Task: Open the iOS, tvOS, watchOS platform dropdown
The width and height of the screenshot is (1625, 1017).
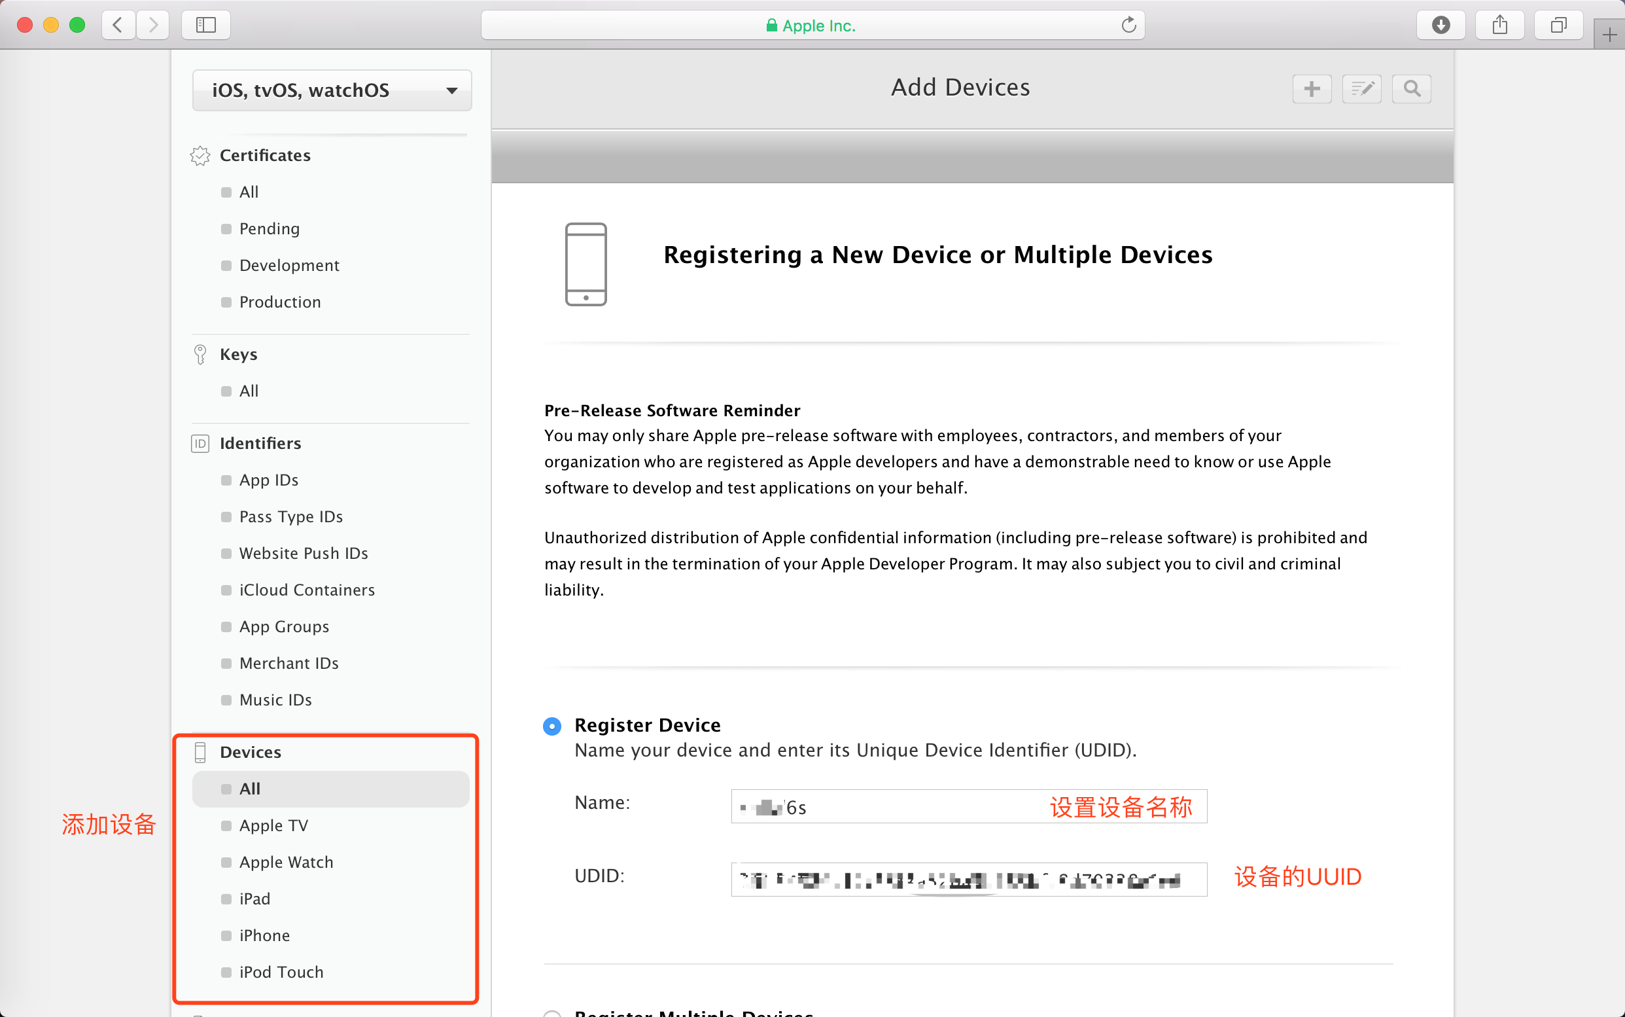Action: click(332, 90)
